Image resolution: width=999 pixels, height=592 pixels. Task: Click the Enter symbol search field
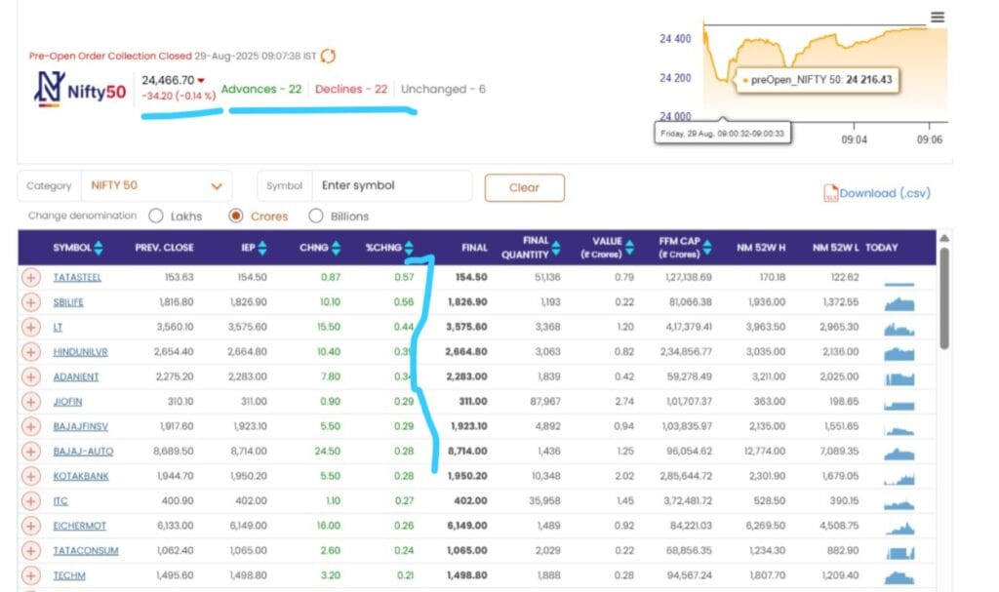pos(390,185)
